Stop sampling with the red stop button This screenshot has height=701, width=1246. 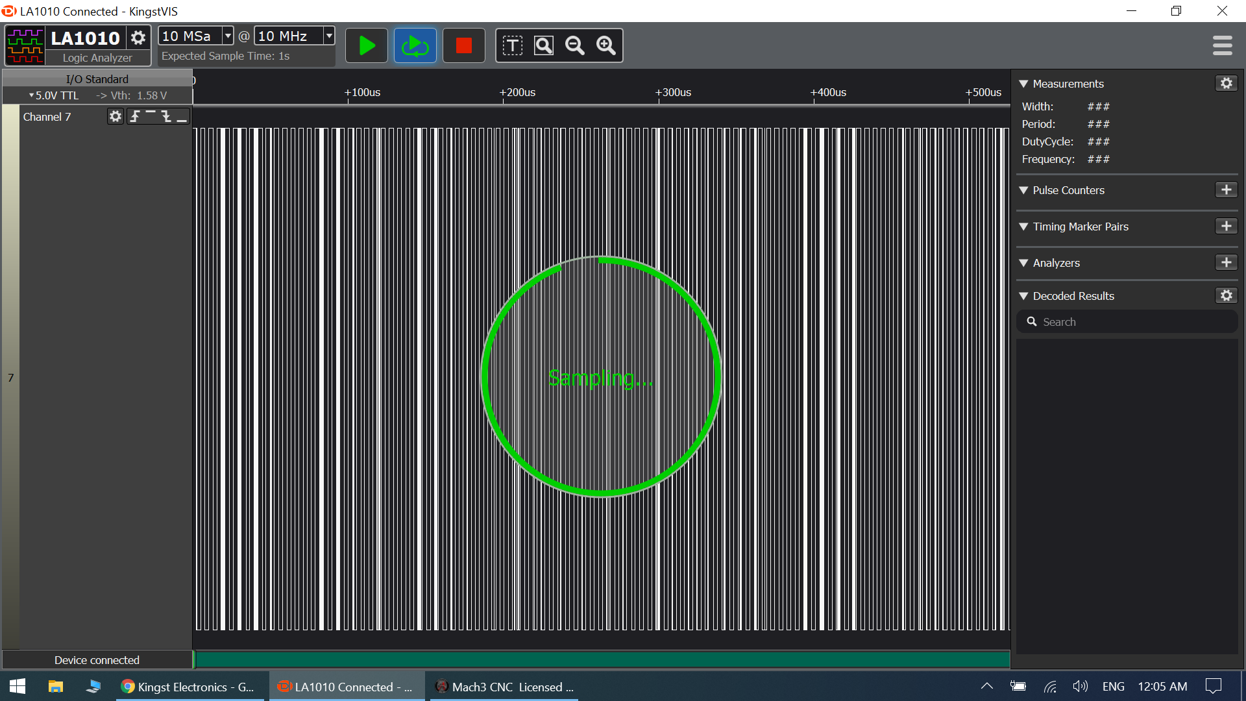pyautogui.click(x=463, y=45)
